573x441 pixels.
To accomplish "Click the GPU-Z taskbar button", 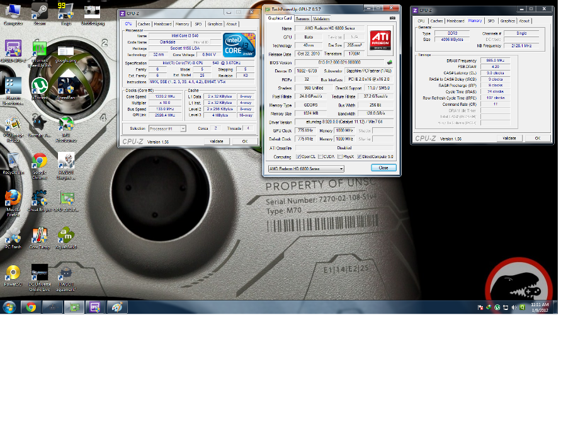I will [x=74, y=307].
